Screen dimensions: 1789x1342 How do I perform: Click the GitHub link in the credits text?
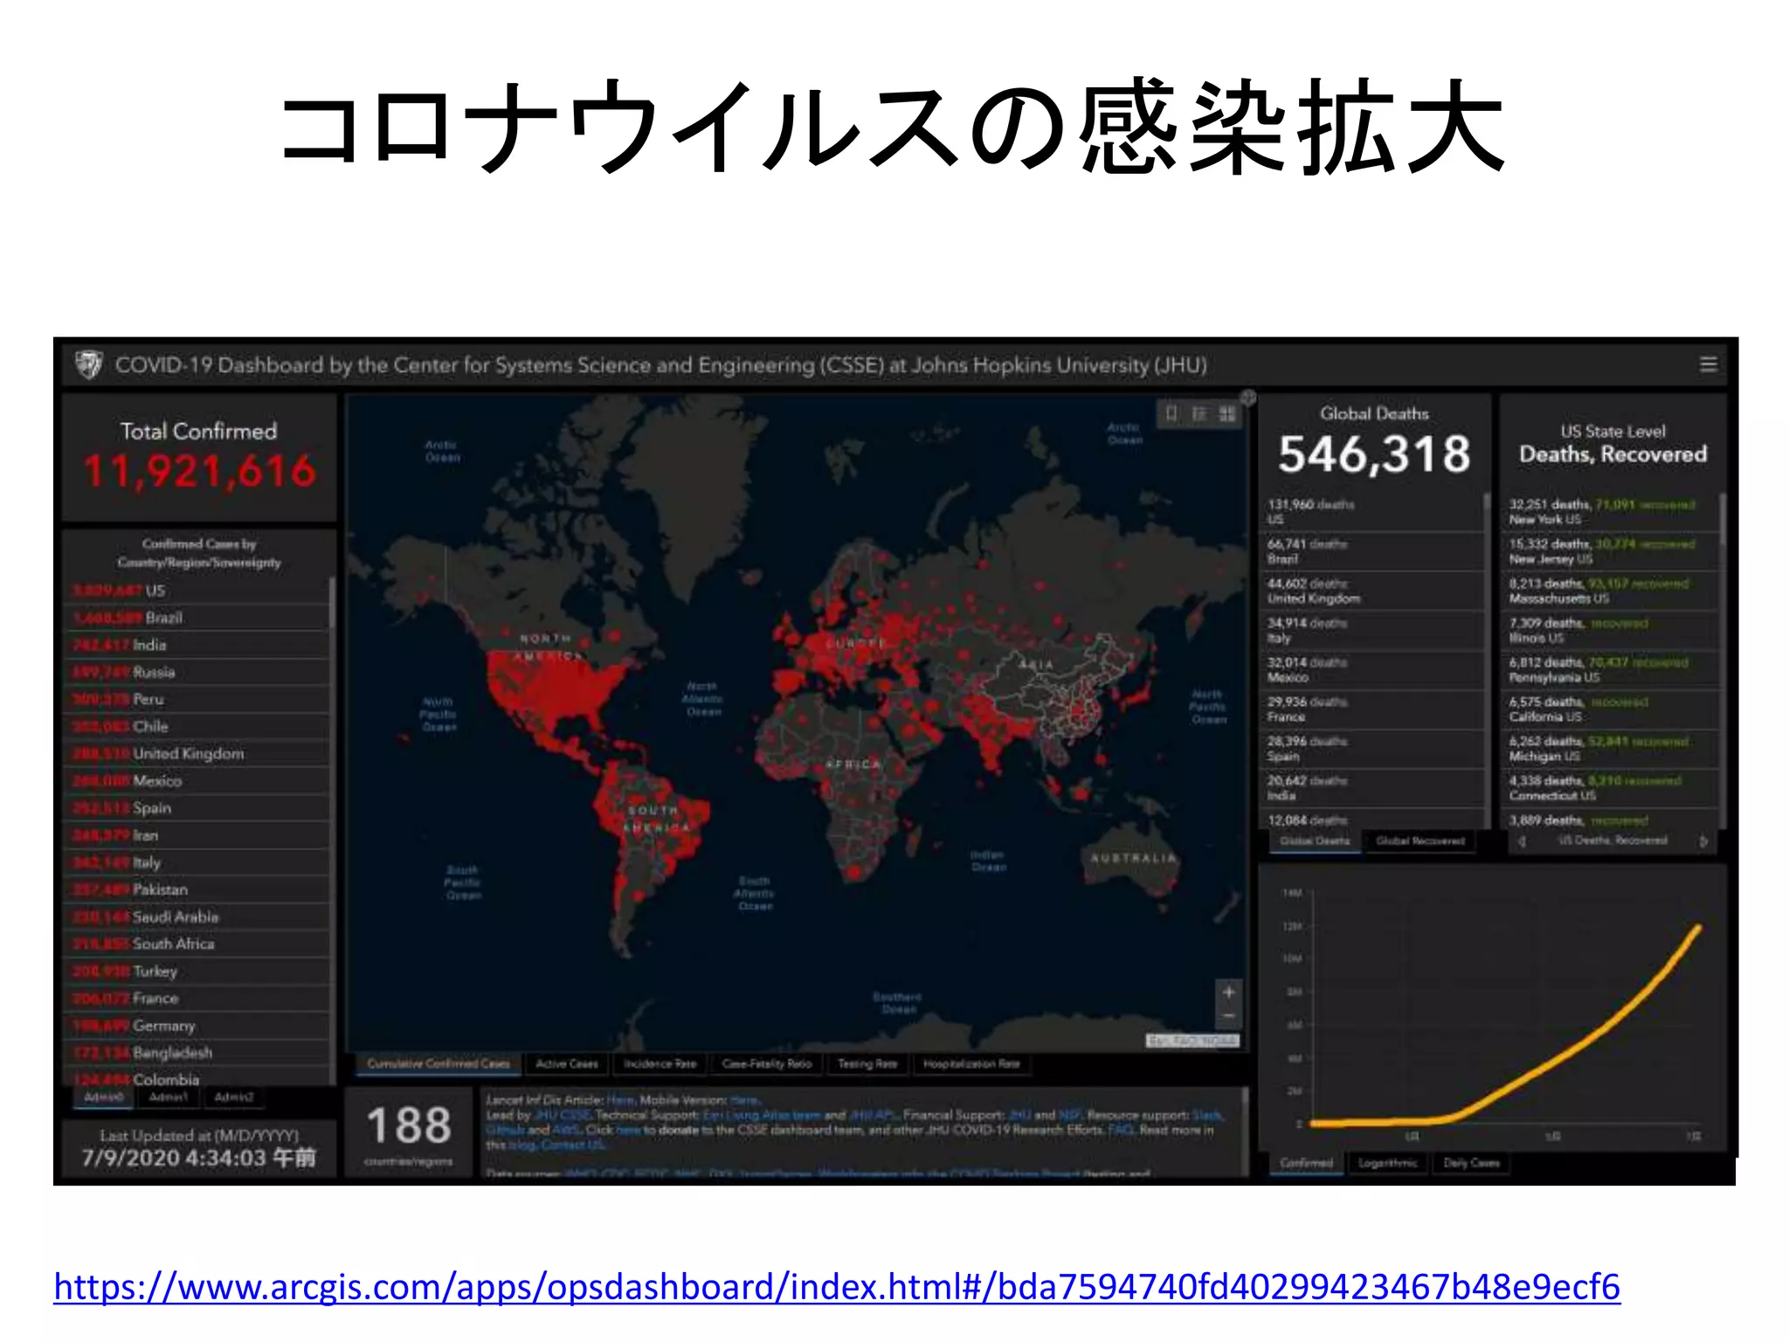pyautogui.click(x=504, y=1130)
